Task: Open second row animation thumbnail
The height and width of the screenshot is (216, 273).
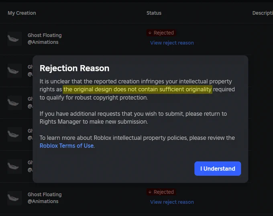Action: click(x=14, y=71)
